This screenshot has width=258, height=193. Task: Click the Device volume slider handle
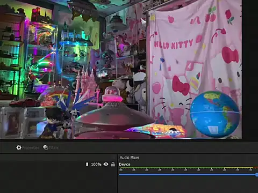coord(257,175)
